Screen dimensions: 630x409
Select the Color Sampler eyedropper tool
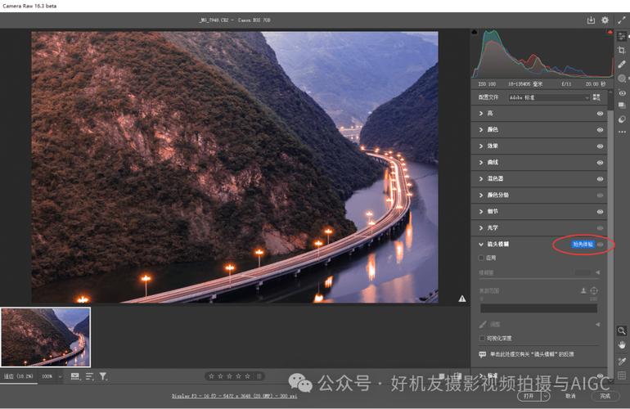point(622,362)
